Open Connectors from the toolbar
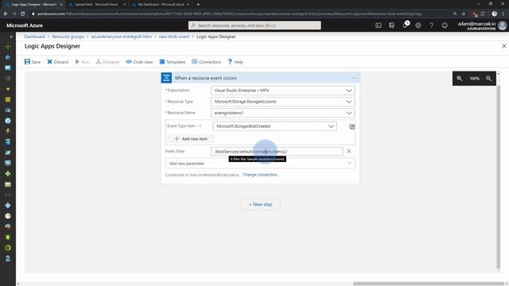The width and height of the screenshot is (509, 286). coord(206,62)
